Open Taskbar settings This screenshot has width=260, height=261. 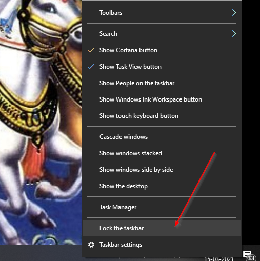[162, 245]
